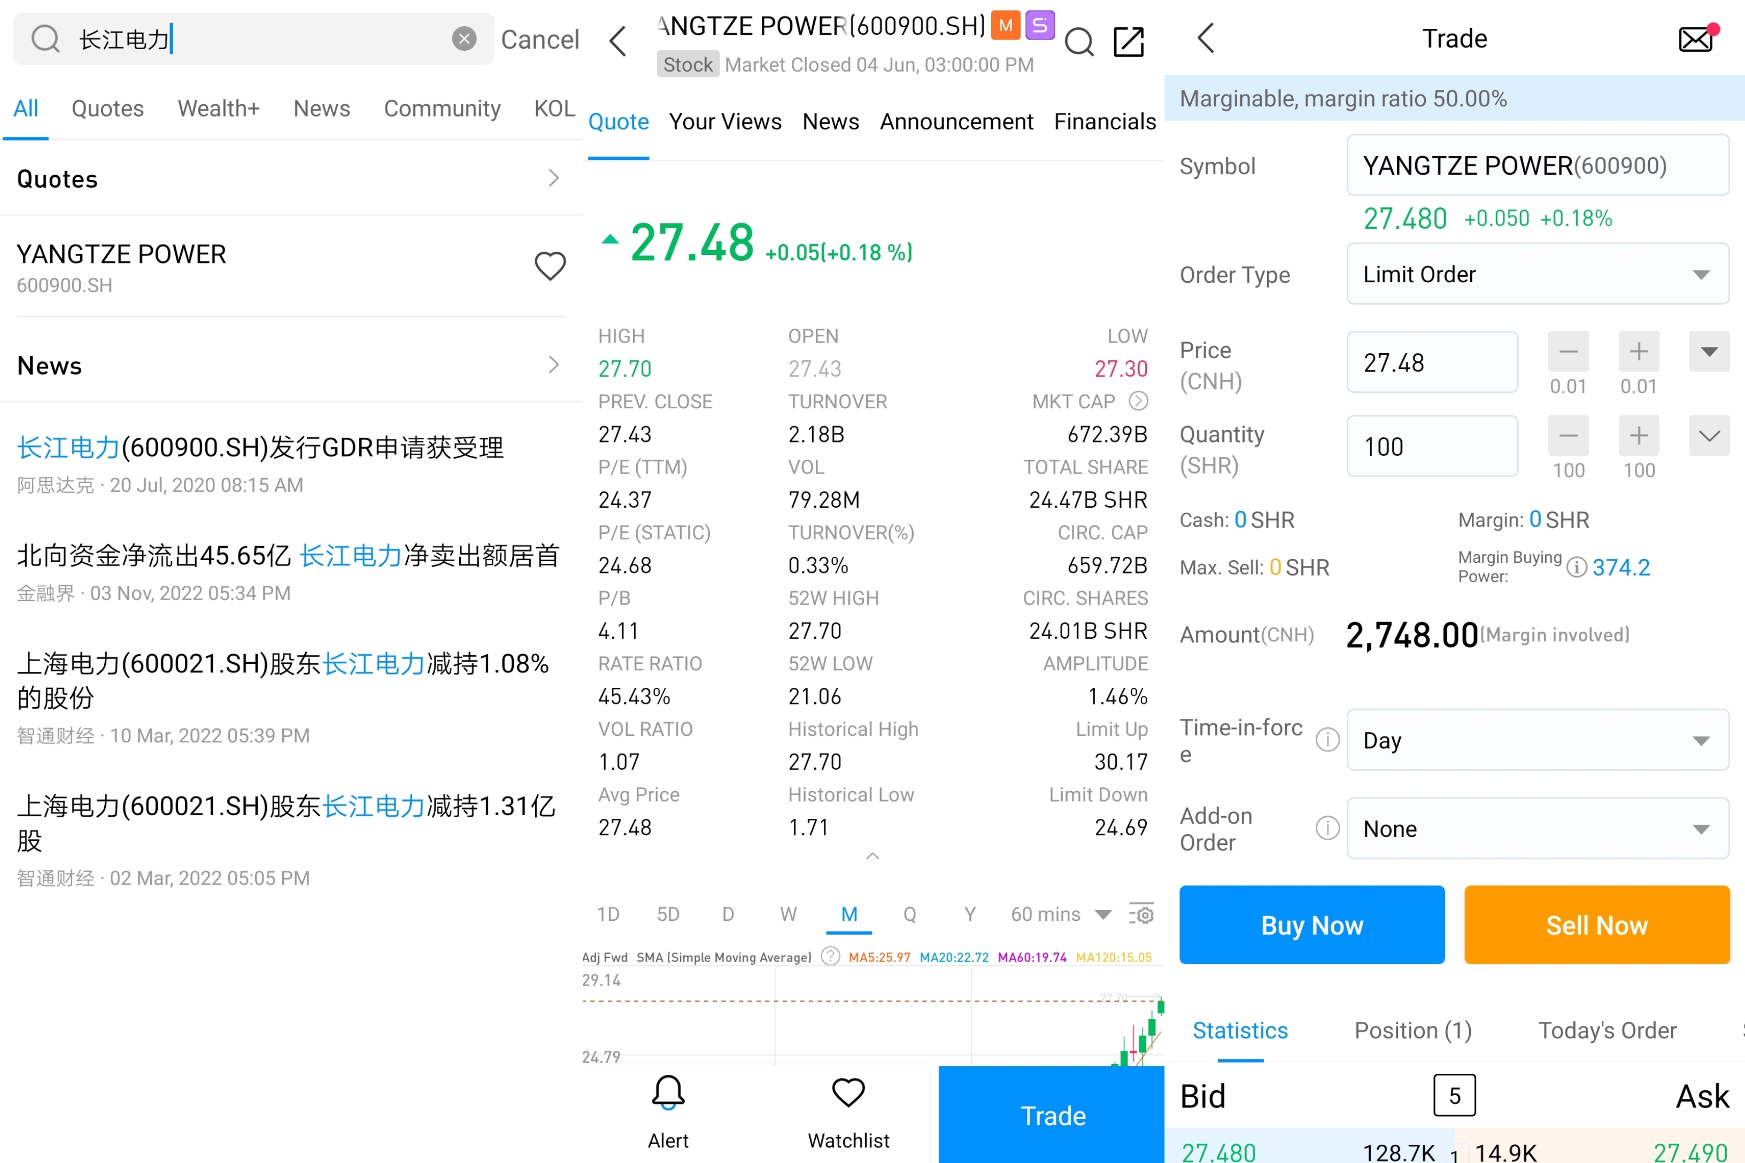Expand the News section in search results

click(291, 365)
